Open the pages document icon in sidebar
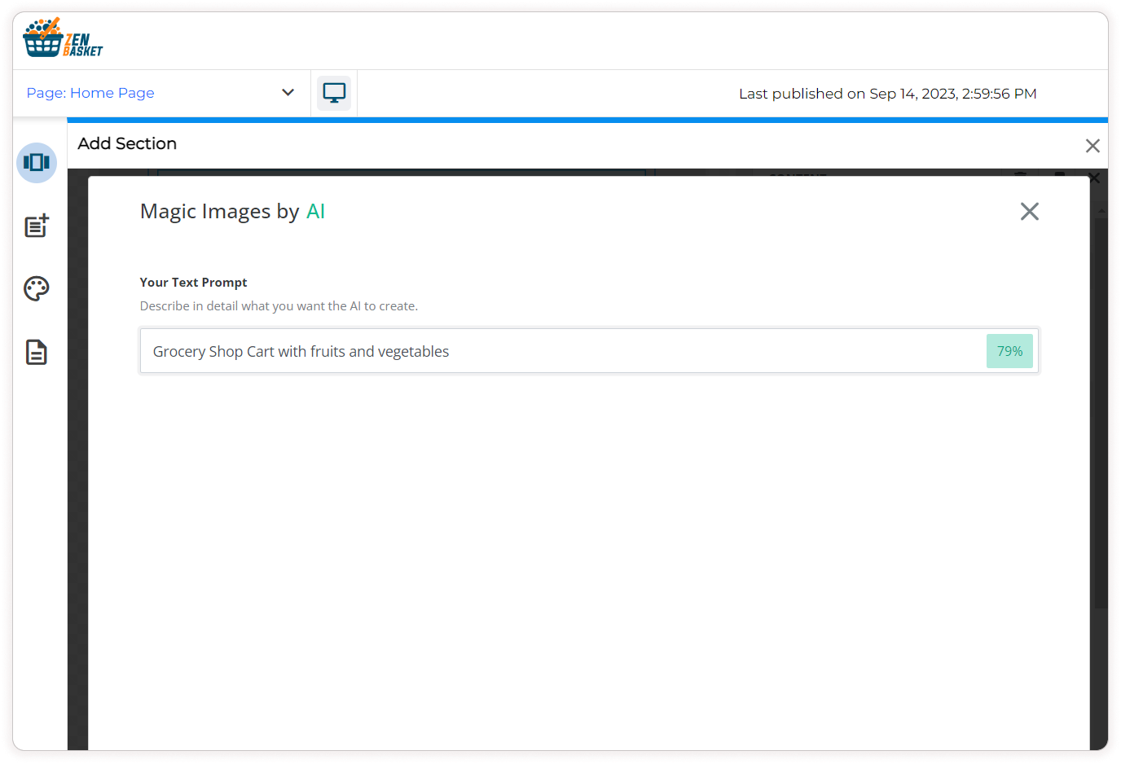Image resolution: width=1121 pixels, height=764 pixels. pos(37,352)
